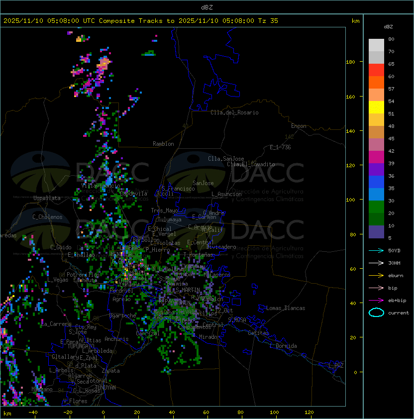Click the 'eburn' legend label

click(396, 276)
